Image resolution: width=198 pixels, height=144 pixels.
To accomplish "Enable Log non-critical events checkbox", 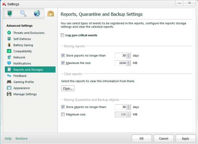I will [x=63, y=35].
